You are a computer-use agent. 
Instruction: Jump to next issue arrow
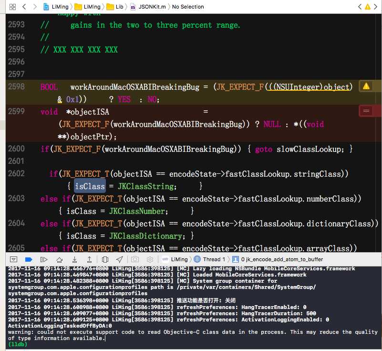coord(375,7)
